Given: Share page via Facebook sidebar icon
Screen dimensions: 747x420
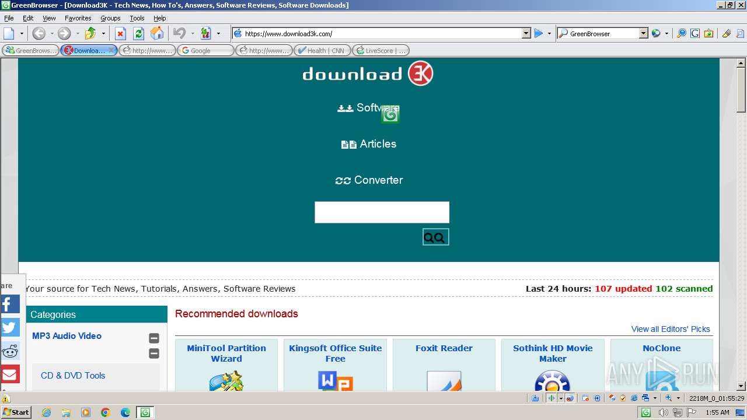Looking at the screenshot, I should tap(10, 304).
